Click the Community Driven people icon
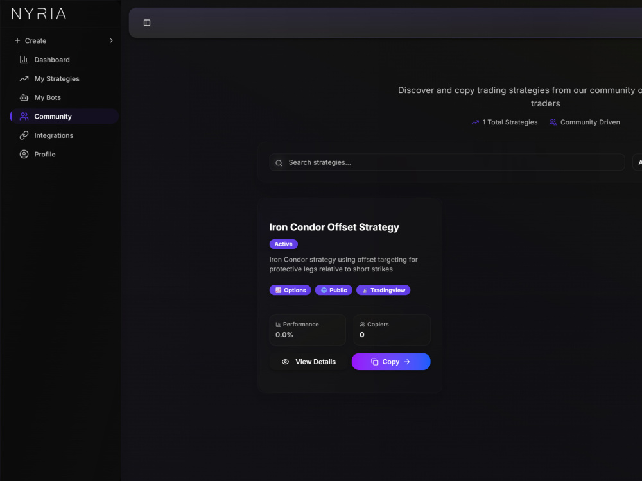This screenshot has width=642, height=481. pos(553,122)
